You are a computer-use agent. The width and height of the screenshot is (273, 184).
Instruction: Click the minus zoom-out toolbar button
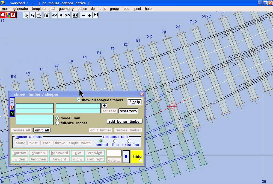coord(83,15)
